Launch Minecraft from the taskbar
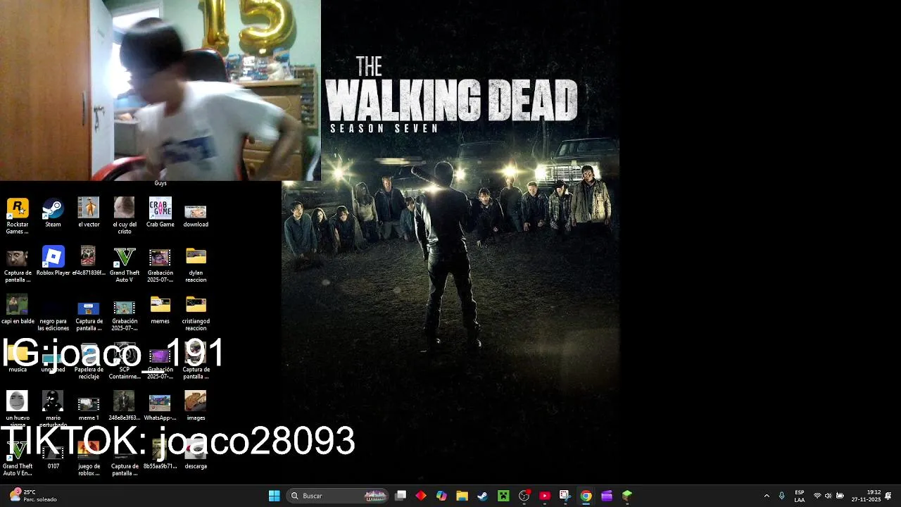 click(x=503, y=496)
